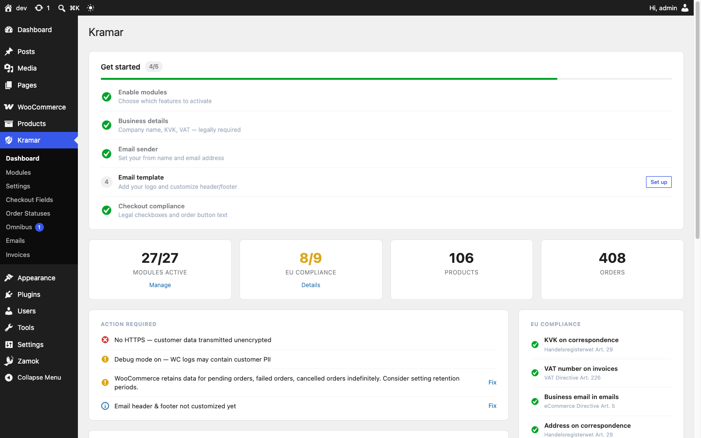
Task: Click warning icon beside Debug mode on
Action: (x=105, y=359)
